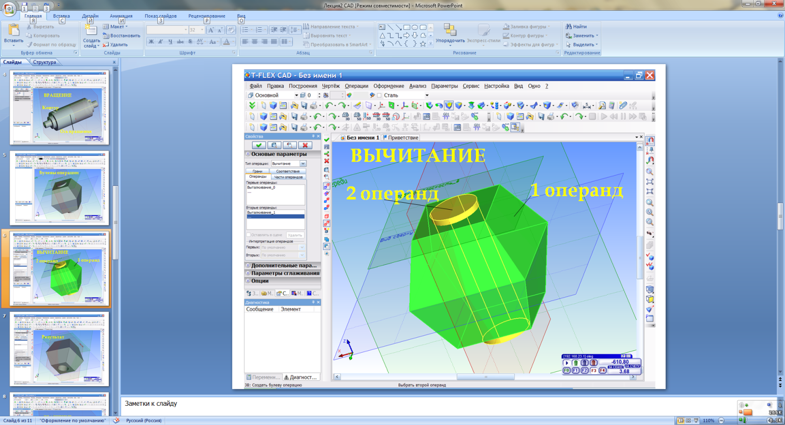Image resolution: width=785 pixels, height=425 pixels.
Task: Click zoom out minus button
Action: (721, 420)
